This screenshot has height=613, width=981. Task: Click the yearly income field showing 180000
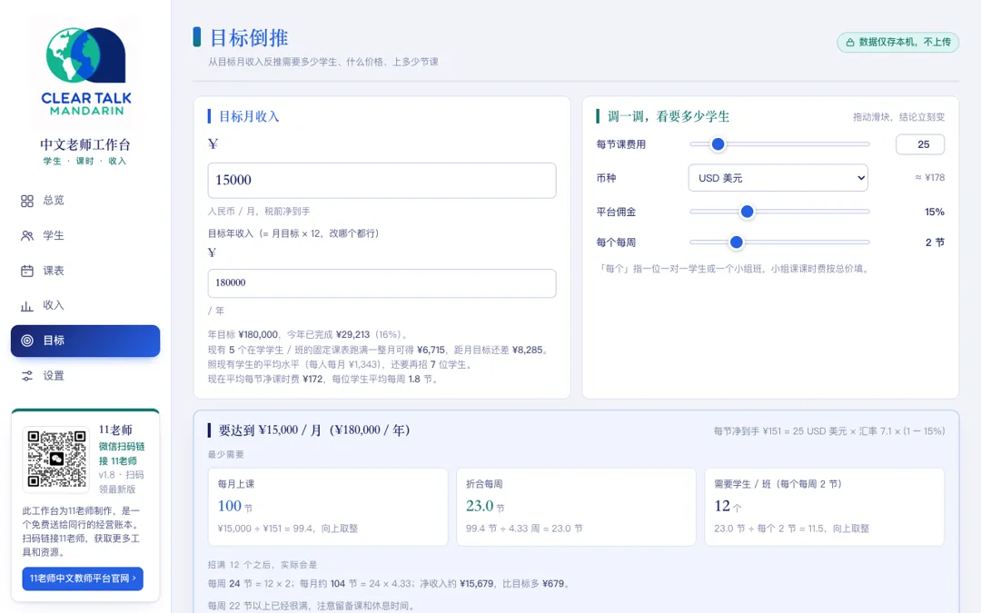tap(381, 282)
